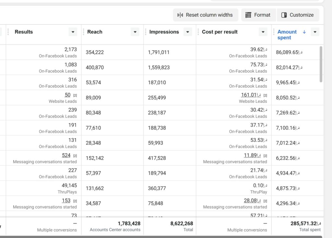Click the Customize panel icon
The image size is (332, 238).
click(x=284, y=15)
